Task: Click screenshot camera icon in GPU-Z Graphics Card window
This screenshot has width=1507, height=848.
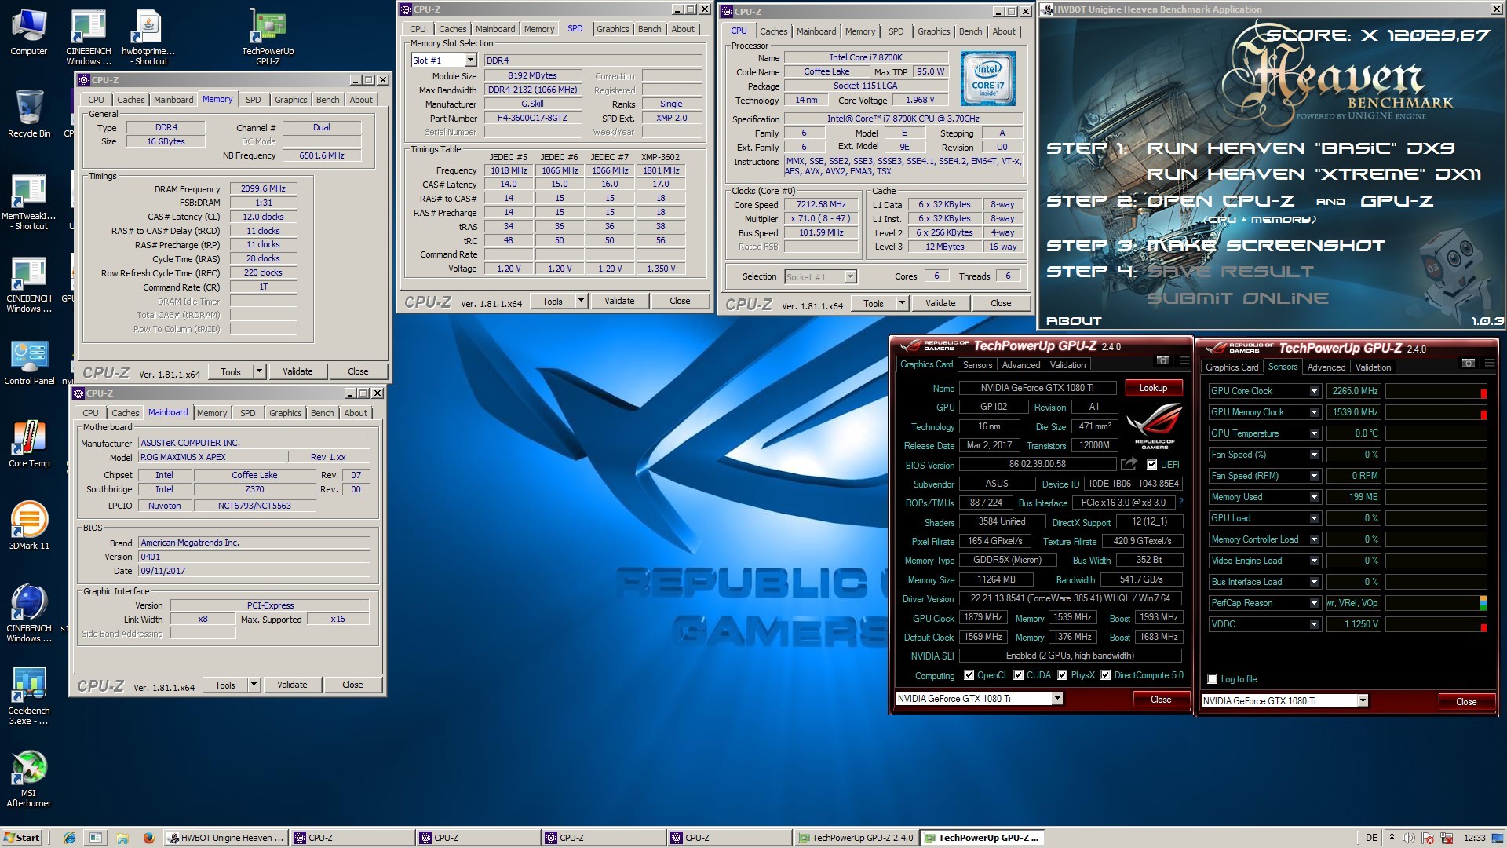Action: click(x=1162, y=360)
